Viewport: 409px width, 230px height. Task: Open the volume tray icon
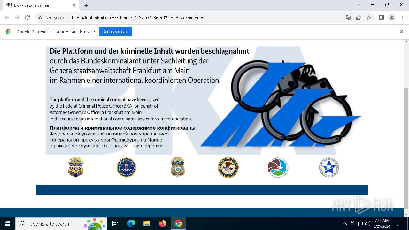click(367, 224)
